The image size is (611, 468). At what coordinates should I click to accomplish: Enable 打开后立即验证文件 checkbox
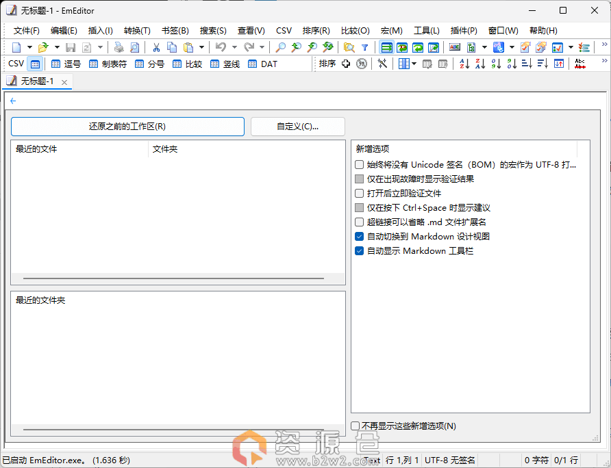pos(360,194)
